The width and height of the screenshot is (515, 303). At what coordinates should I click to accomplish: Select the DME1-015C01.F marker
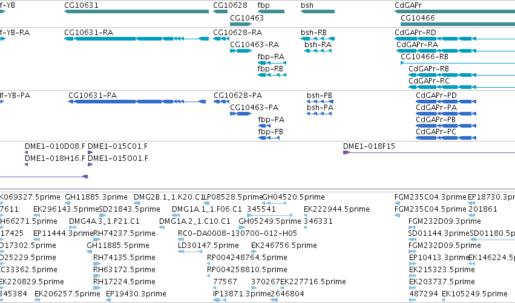pos(90,152)
